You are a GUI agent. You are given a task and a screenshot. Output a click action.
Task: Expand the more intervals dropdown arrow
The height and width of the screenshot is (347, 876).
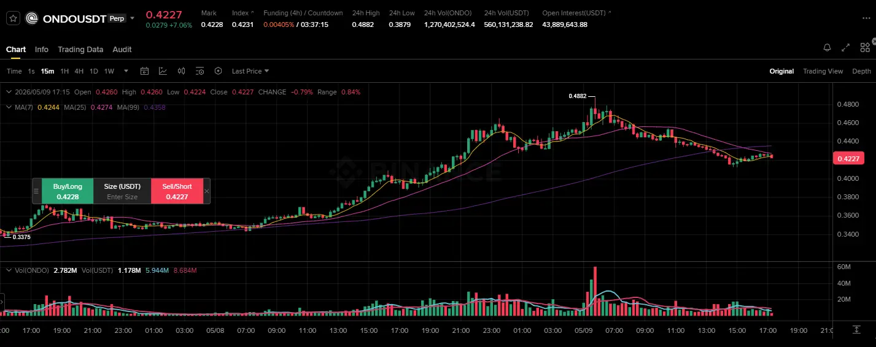126,71
